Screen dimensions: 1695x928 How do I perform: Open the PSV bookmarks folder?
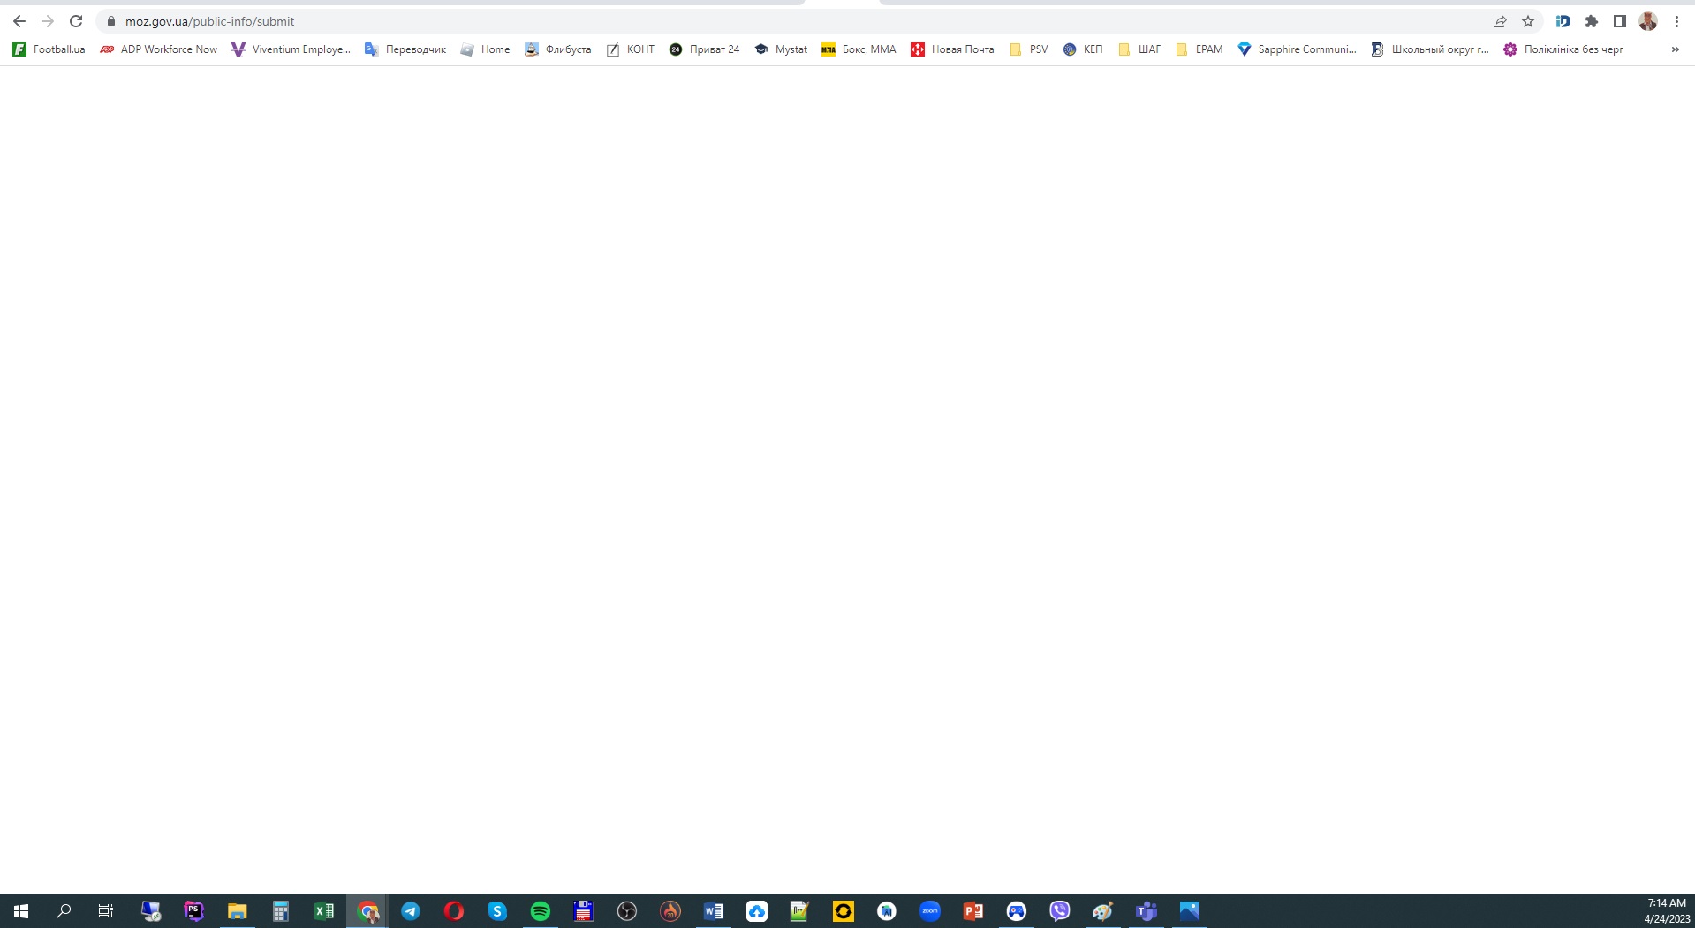1029,49
